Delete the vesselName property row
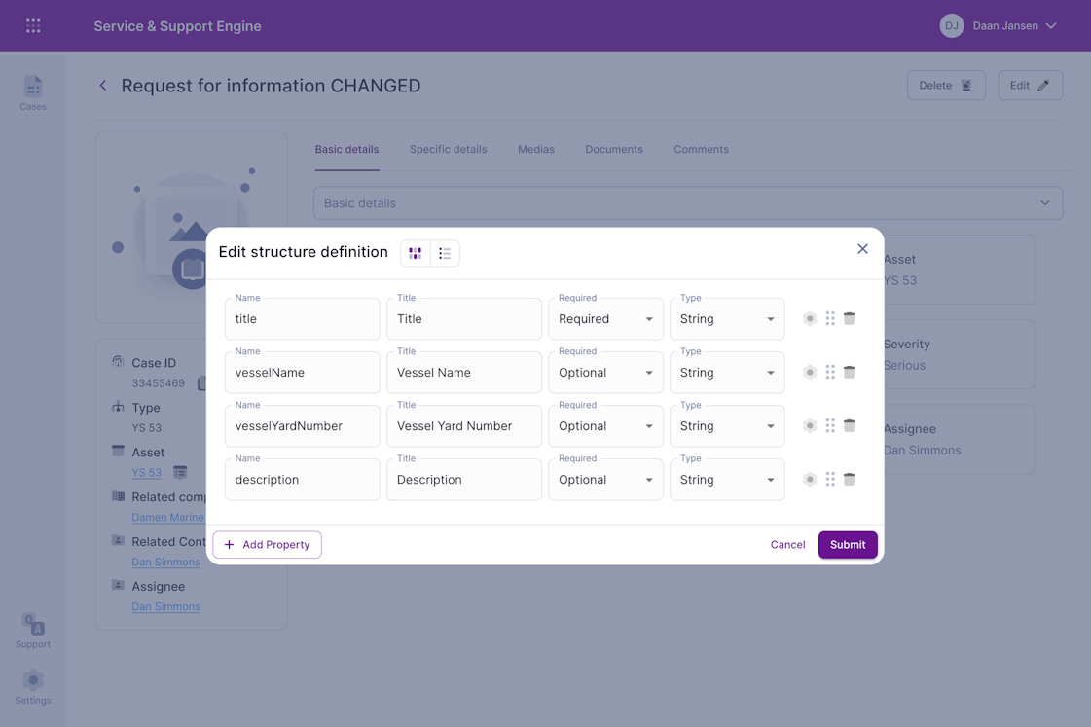This screenshot has height=727, width=1091. coord(849,372)
